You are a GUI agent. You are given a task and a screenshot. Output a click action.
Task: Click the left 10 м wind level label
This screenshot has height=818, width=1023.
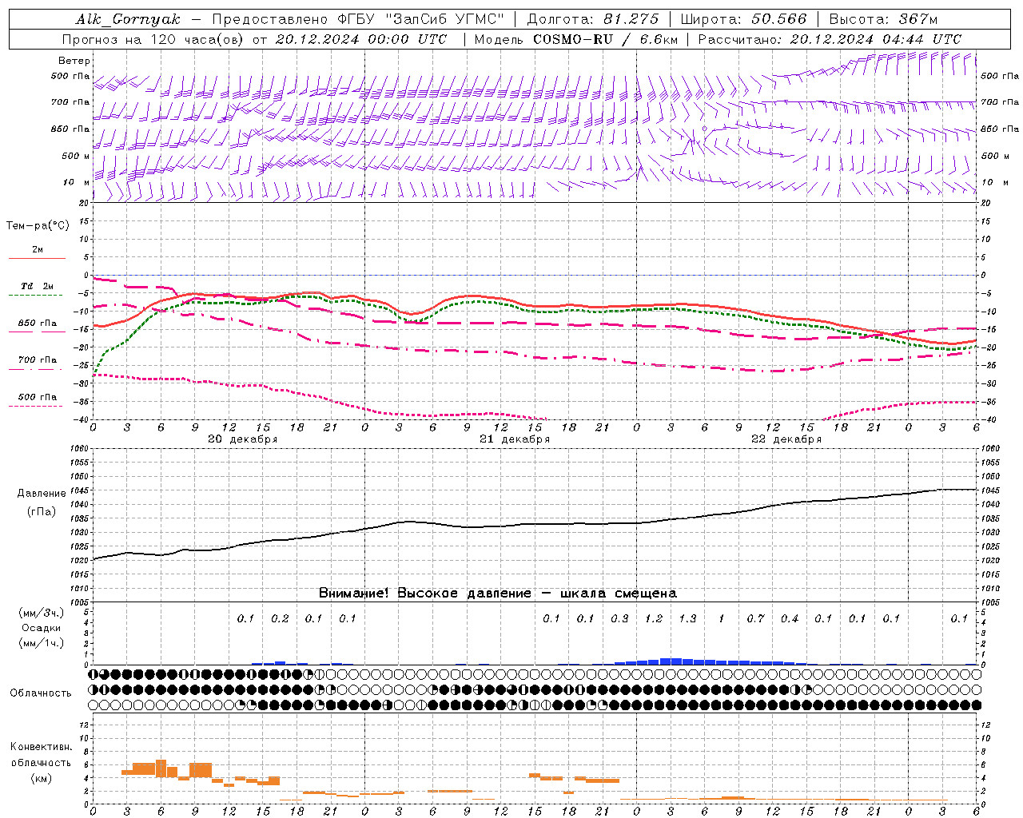(x=77, y=183)
